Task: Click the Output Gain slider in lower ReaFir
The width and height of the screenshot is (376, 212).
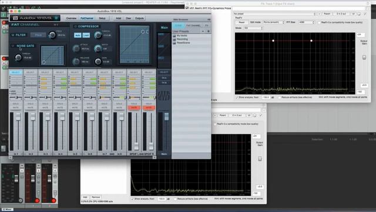Action: pyautogui.click(x=260, y=158)
